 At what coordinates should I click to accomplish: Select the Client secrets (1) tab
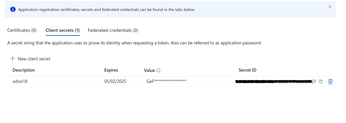pyautogui.click(x=63, y=31)
